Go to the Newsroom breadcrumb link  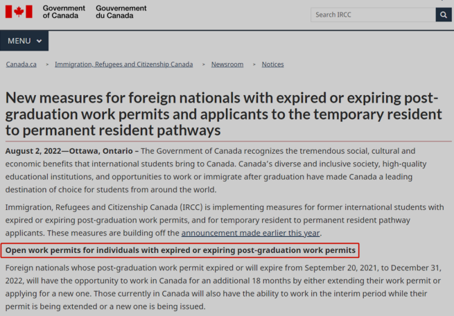(x=227, y=64)
